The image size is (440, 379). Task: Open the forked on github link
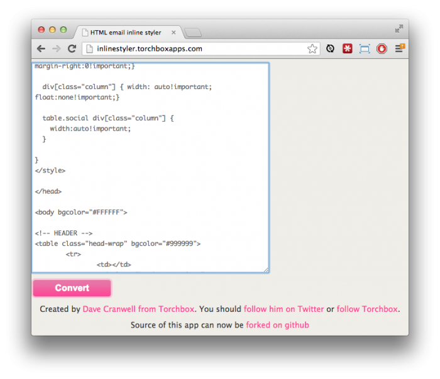pos(278,324)
